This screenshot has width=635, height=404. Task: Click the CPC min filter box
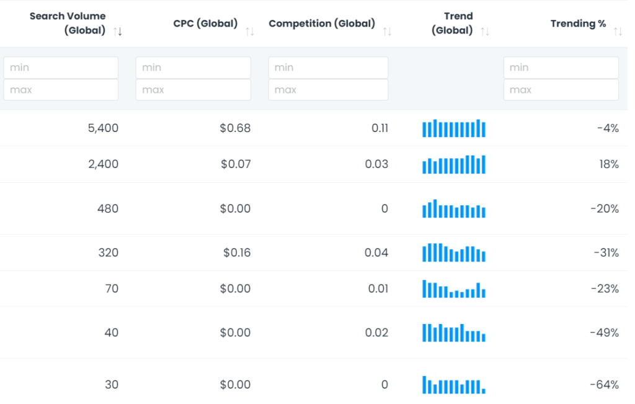193,68
